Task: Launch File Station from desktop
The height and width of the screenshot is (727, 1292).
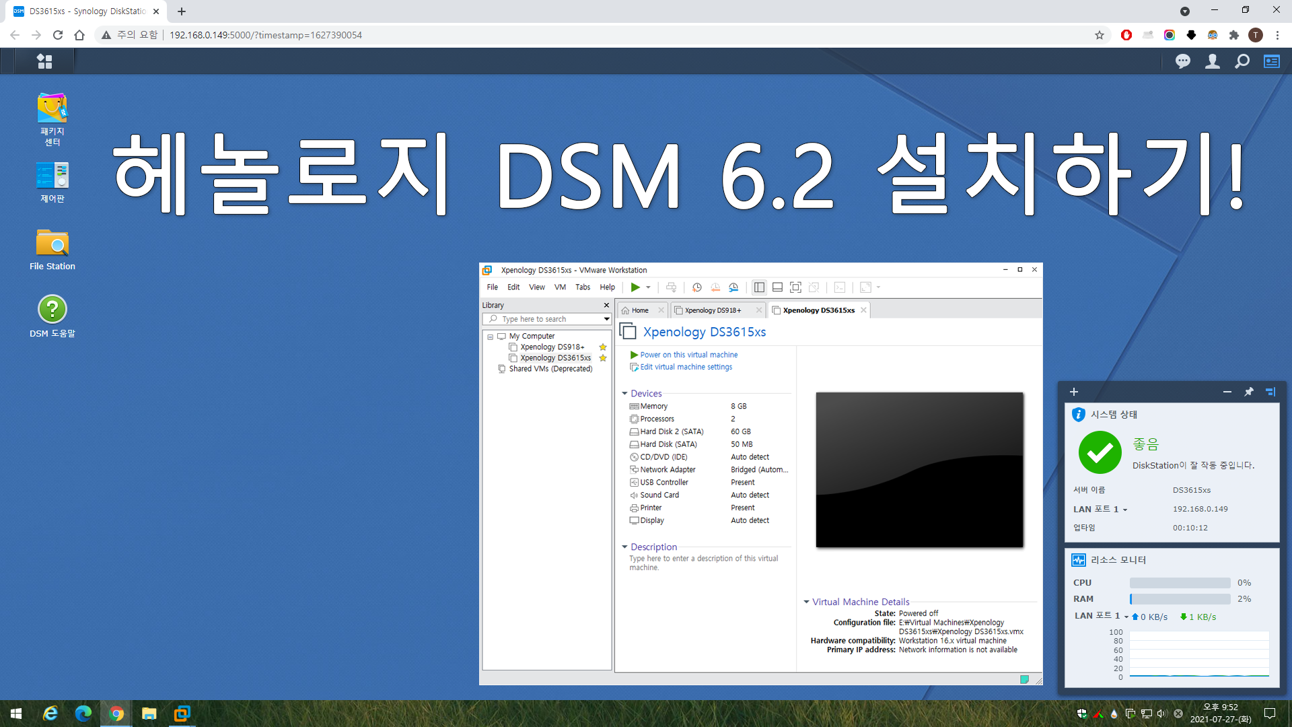Action: (52, 243)
